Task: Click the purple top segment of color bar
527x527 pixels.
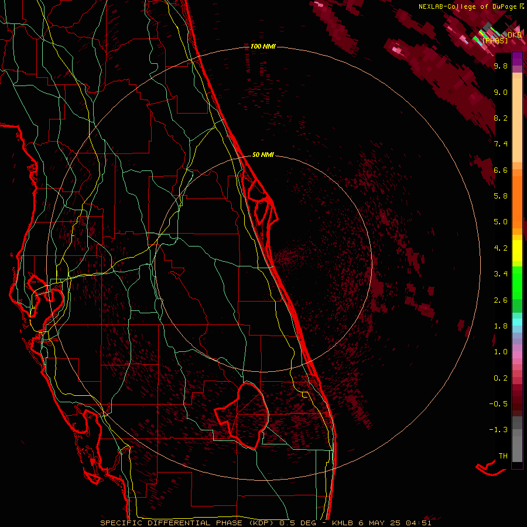Action: click(517, 59)
